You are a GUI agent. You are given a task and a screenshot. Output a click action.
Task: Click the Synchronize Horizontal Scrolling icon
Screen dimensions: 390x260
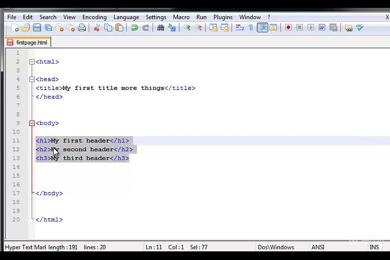pos(225,27)
